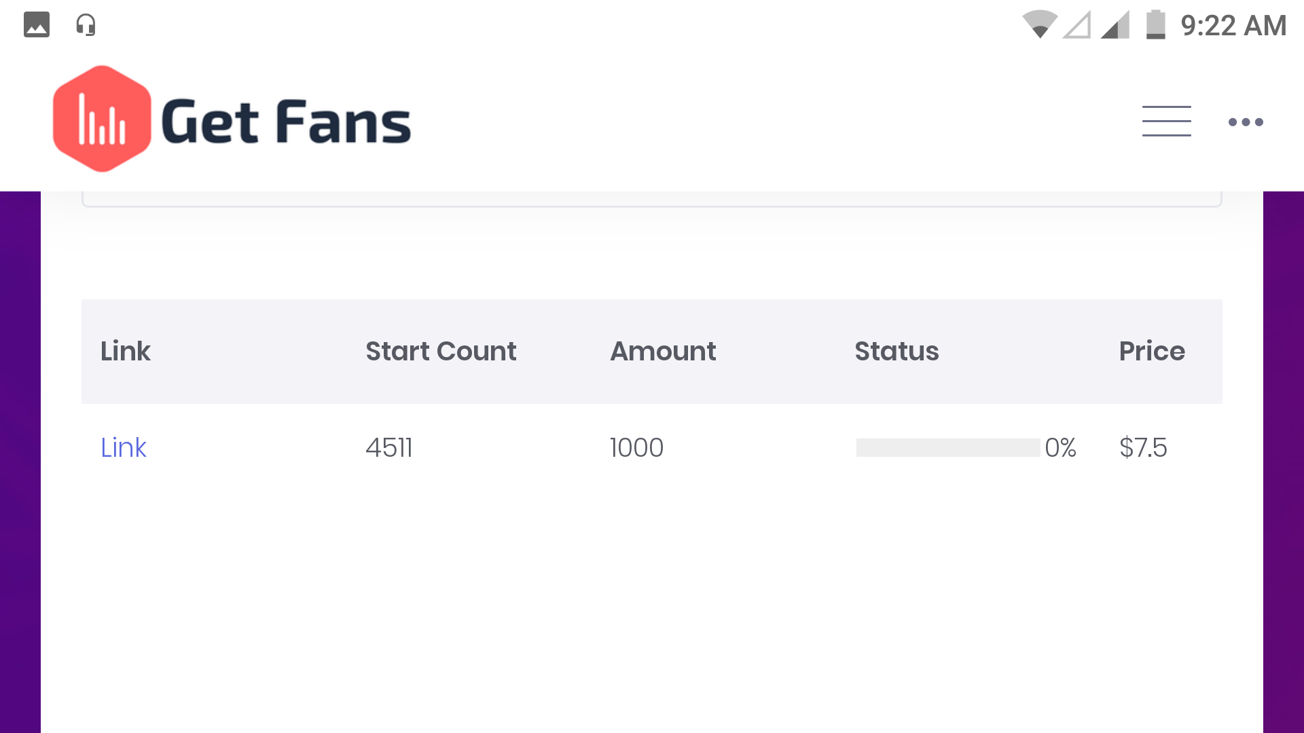Tap the headset icon in status bar
This screenshot has width=1304, height=733.
(86, 25)
